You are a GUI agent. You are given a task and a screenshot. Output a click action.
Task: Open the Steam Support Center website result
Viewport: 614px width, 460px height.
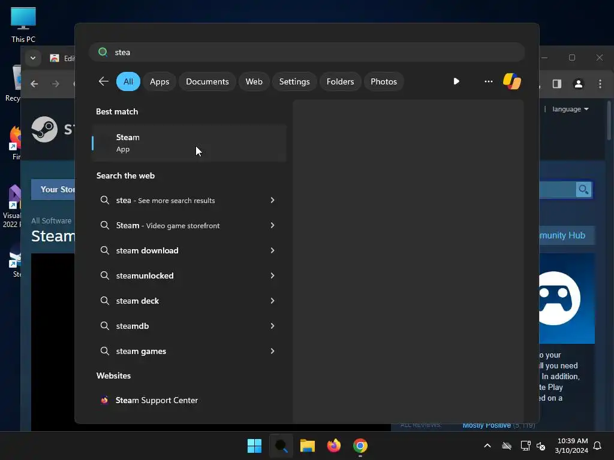click(188, 400)
